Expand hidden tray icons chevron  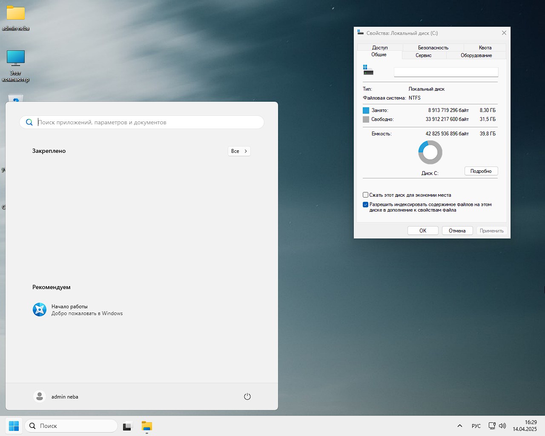pos(460,426)
